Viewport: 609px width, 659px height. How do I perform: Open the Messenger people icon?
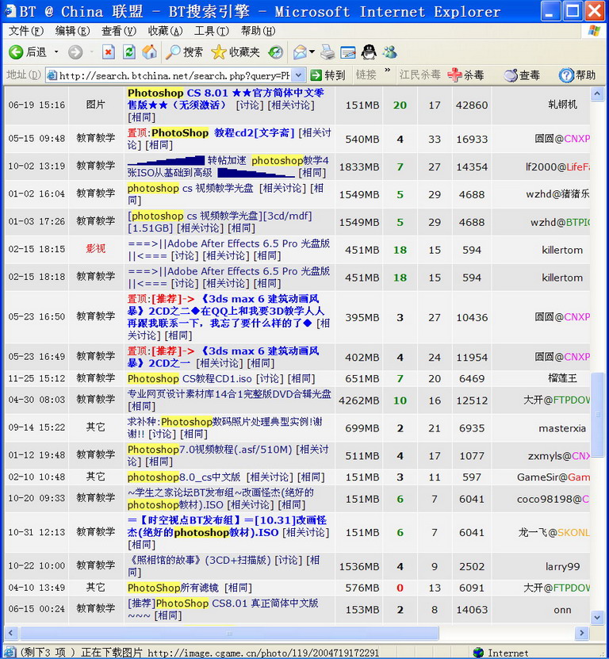coord(389,52)
